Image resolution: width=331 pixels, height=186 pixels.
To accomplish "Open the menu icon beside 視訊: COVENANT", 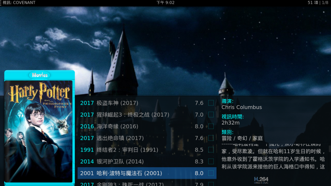I will [x=0, y=3].
